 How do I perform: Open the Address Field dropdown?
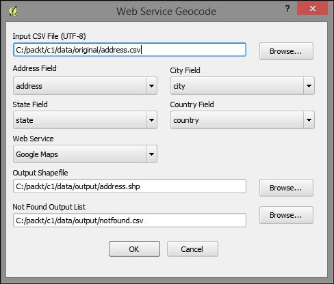pos(85,86)
